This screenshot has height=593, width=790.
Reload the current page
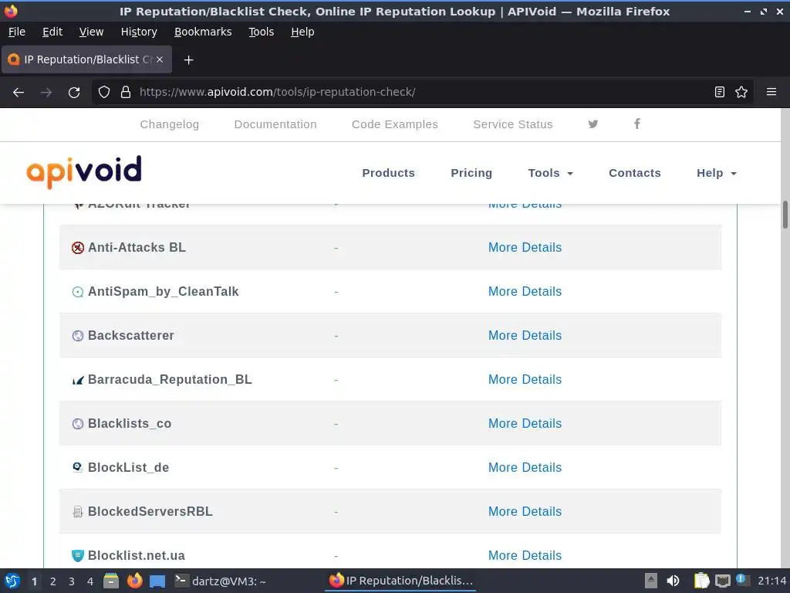74,93
